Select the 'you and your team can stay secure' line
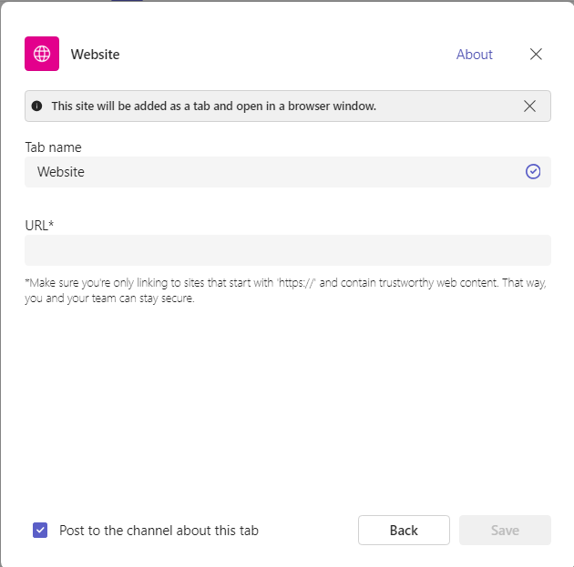574x567 pixels. [x=109, y=299]
